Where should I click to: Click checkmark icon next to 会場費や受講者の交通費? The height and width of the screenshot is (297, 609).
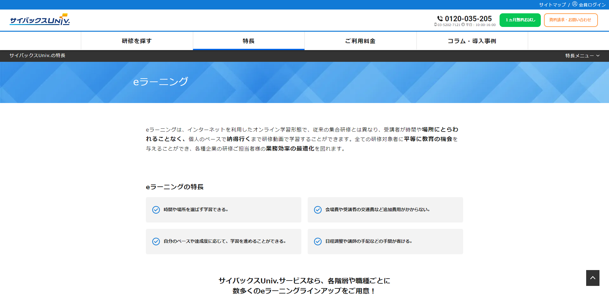click(x=318, y=210)
